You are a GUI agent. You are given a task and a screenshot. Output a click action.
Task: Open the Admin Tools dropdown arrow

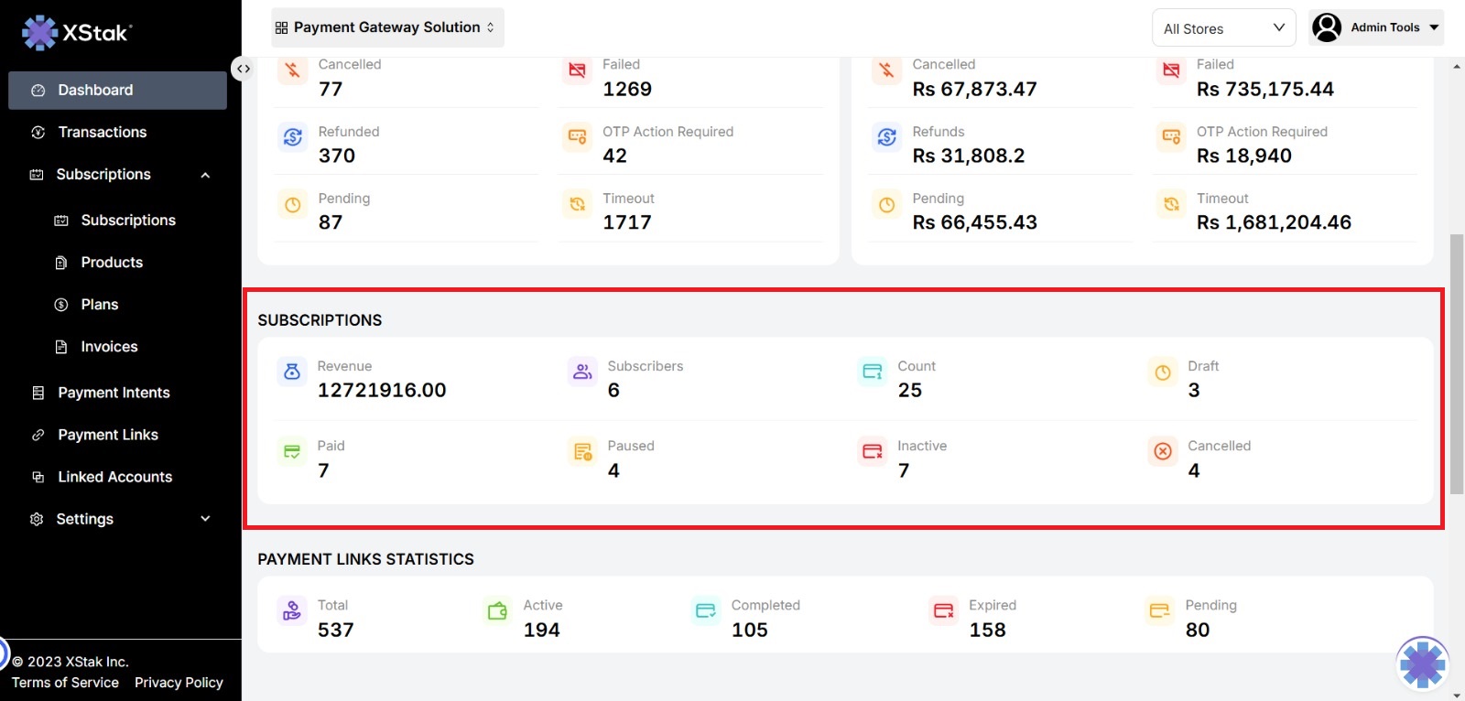coord(1434,27)
